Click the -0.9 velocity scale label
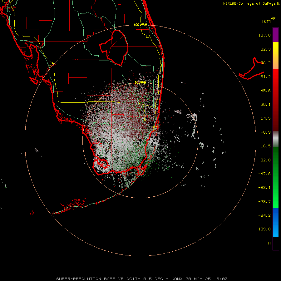Viewport: 281px width, 281px height. point(266,132)
